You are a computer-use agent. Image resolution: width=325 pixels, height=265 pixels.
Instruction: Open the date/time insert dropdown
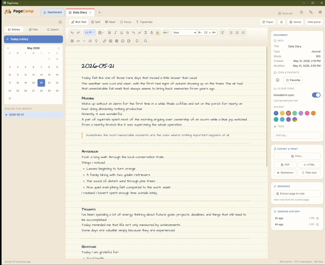pyautogui.click(x=101, y=33)
